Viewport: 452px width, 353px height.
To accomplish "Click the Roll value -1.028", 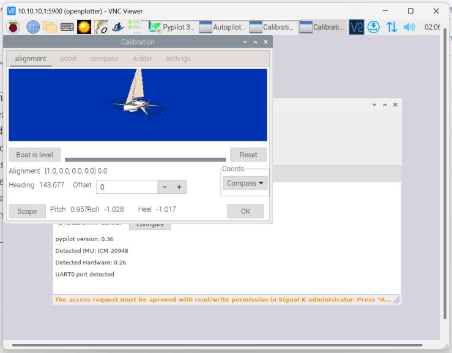I will [114, 209].
